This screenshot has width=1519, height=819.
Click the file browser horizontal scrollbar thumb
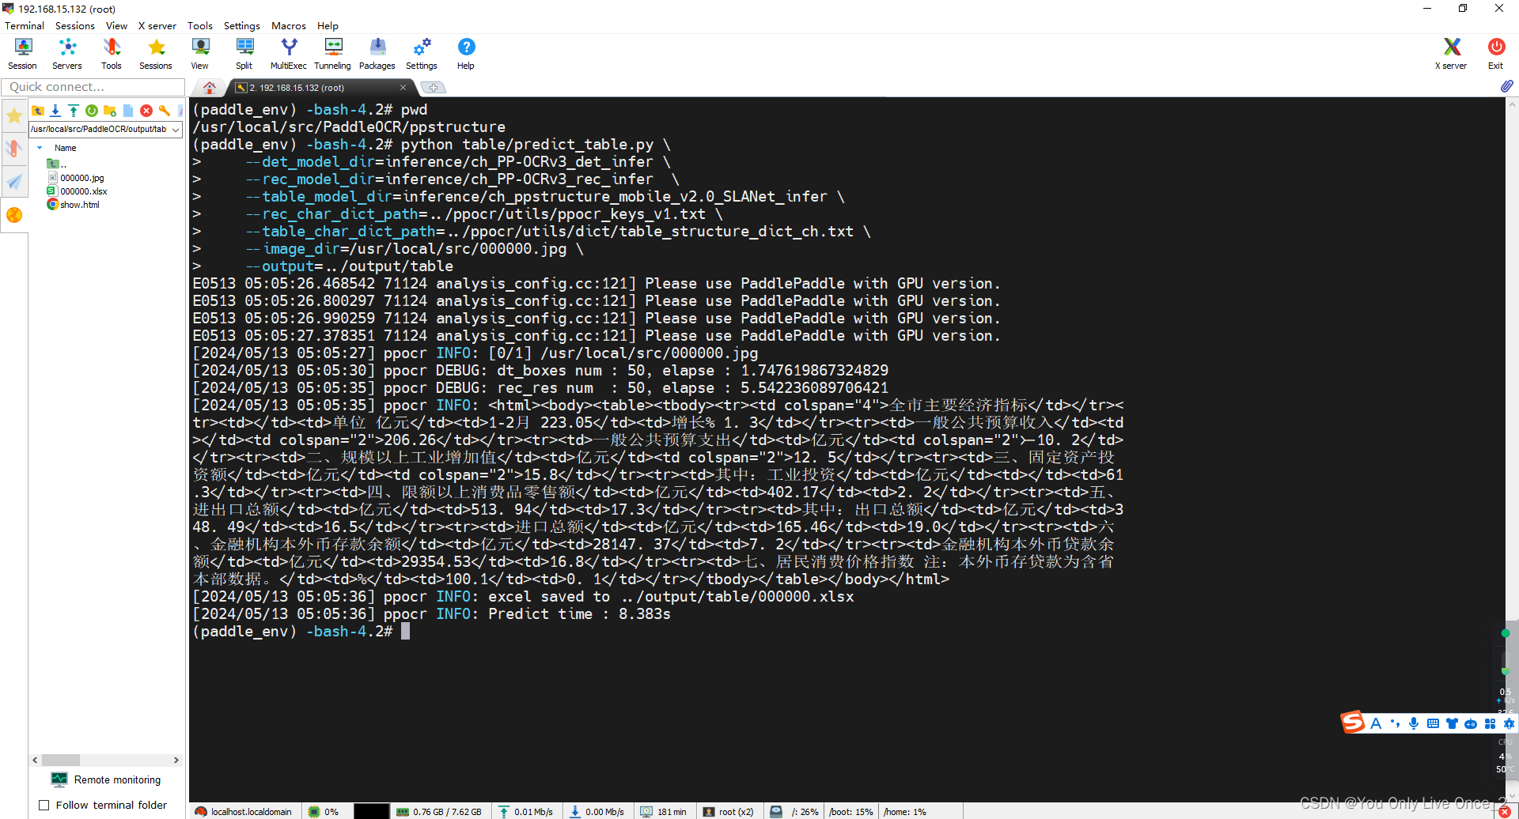(61, 760)
